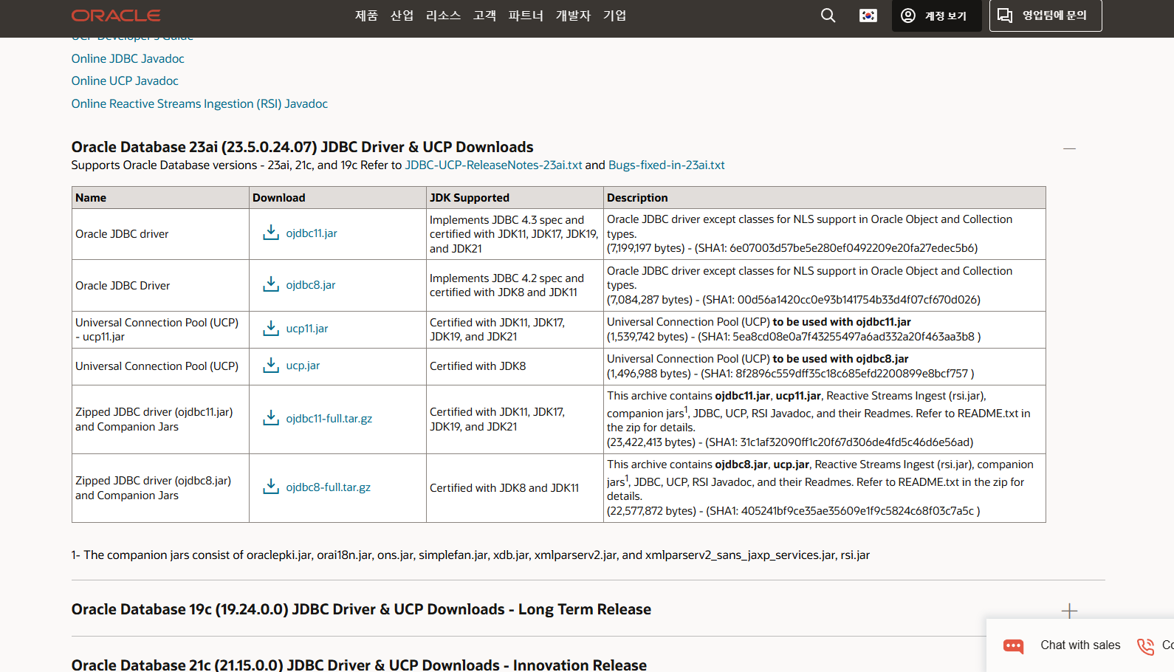Click the 계정 보기 button
Screen dimensions: 1174x672
pyautogui.click(x=936, y=16)
